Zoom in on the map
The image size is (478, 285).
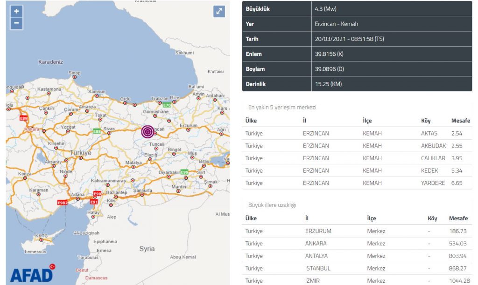click(x=16, y=12)
